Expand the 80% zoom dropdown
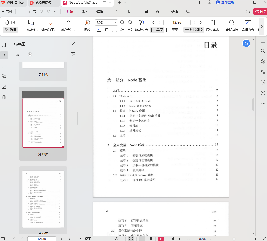Viewport: 267px width, 241px height. 115,23
